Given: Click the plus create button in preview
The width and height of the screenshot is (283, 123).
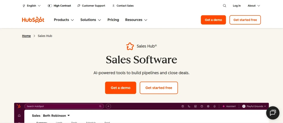Looking at the screenshot, I should pos(108,106).
